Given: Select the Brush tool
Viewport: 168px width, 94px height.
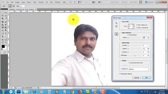Looking at the screenshot, I should coord(6,22).
